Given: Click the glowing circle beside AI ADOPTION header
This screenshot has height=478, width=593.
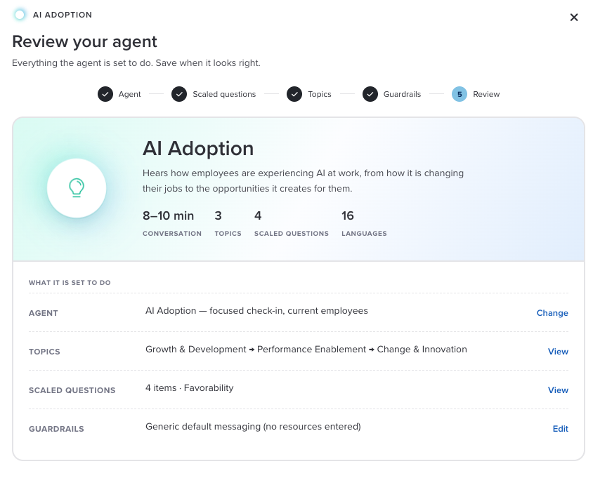Looking at the screenshot, I should pos(20,15).
